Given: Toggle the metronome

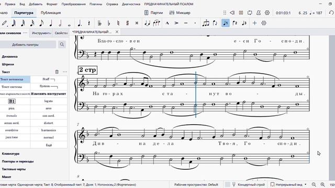Looking at the screenshot, I should tap(259, 13).
